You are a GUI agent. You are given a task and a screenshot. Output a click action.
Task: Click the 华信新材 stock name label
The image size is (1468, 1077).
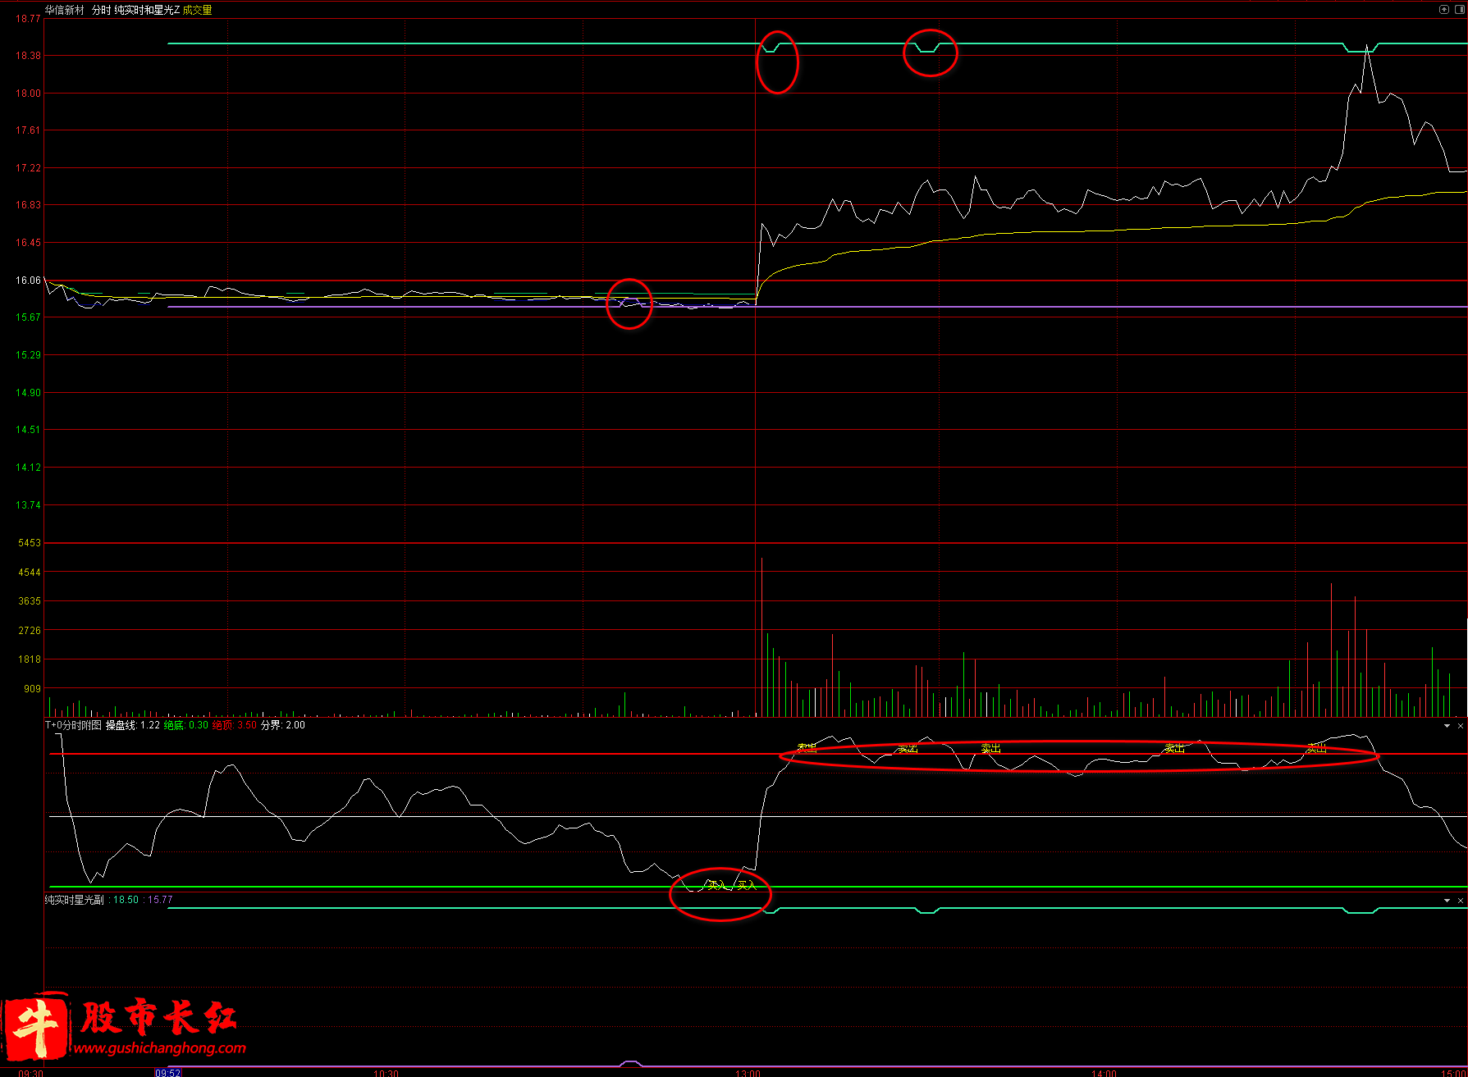65,10
